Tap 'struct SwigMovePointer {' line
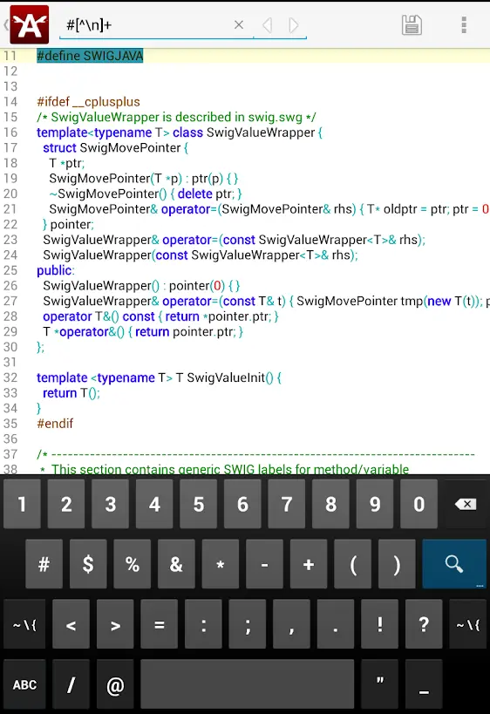The image size is (490, 714). (x=116, y=147)
